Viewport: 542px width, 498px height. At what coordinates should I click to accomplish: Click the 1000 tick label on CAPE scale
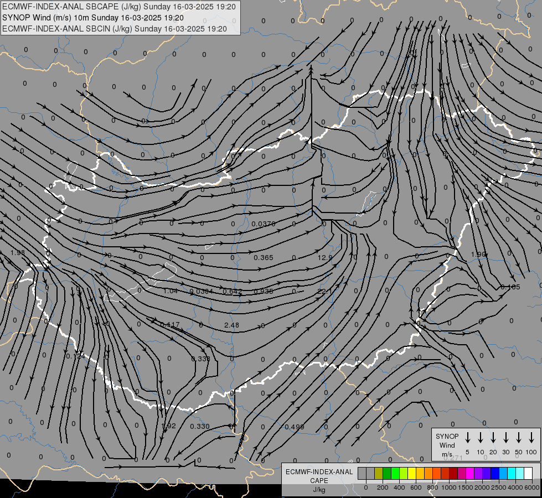tap(449, 487)
